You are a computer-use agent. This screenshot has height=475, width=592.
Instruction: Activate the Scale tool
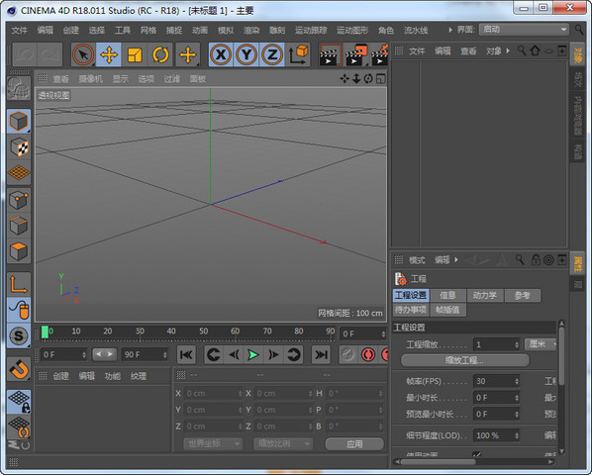(135, 55)
